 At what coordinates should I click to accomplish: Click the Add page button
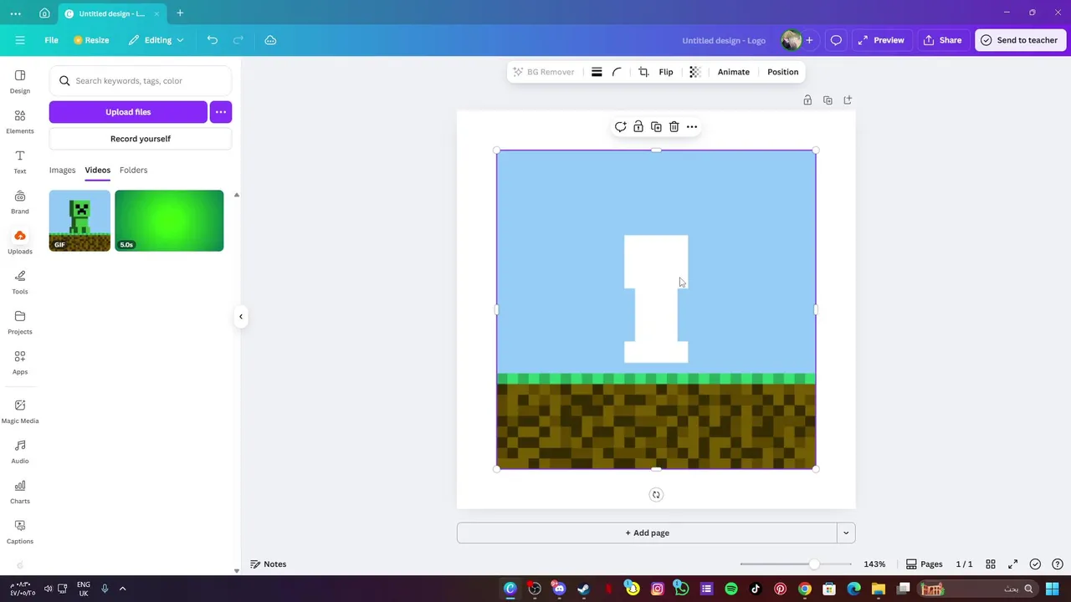click(647, 533)
